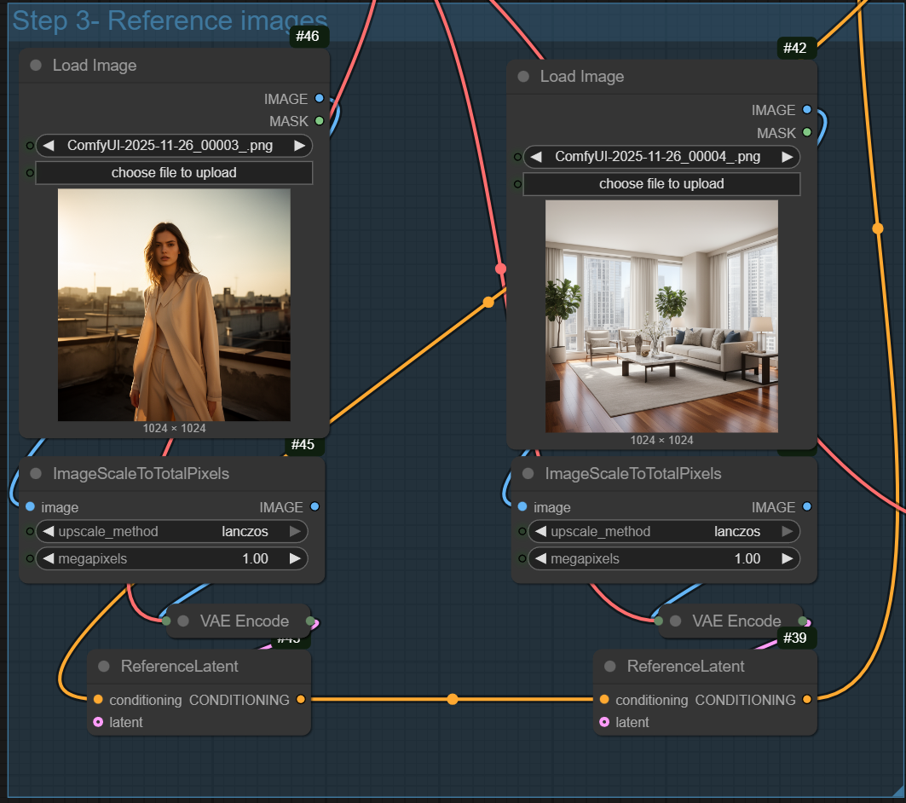Click the right Load Image node title
The width and height of the screenshot is (906, 803).
pyautogui.click(x=582, y=77)
